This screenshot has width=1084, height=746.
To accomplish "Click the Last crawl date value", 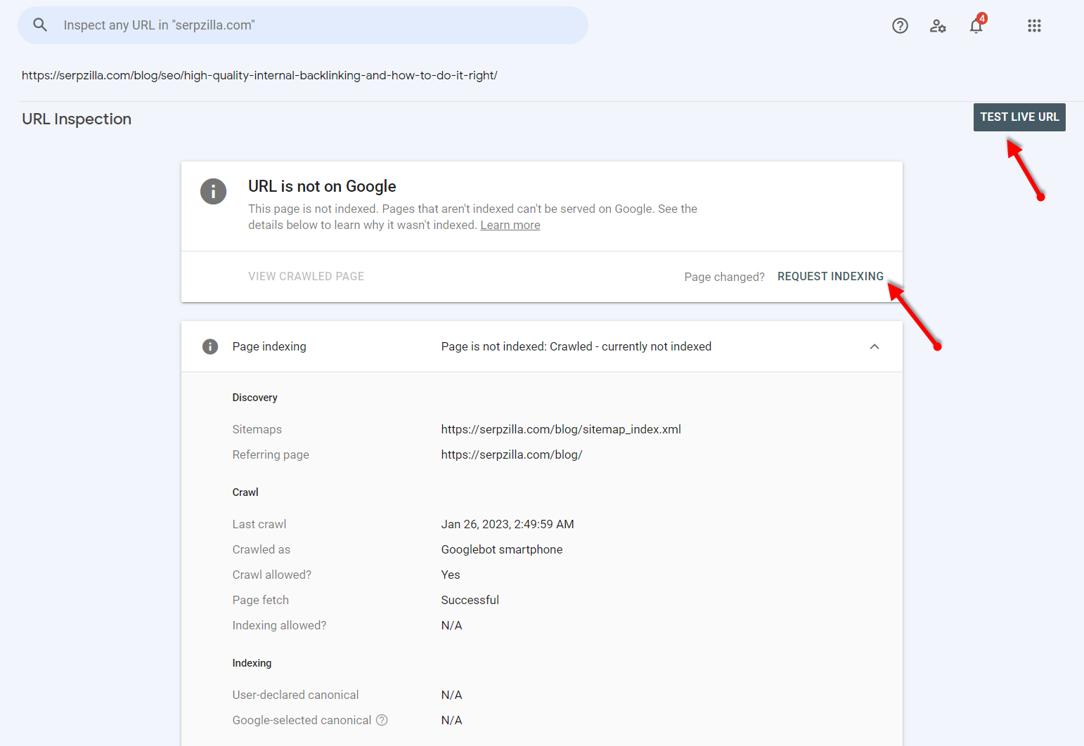I will tap(508, 524).
